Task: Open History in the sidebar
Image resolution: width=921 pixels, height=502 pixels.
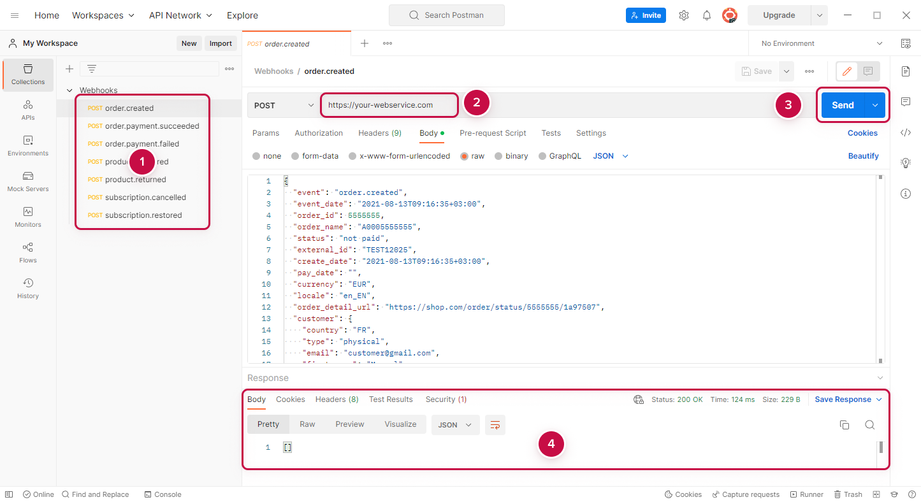Action: pyautogui.click(x=27, y=288)
